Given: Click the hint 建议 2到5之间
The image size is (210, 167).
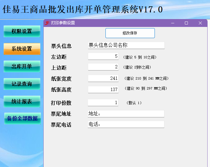Looking at the screenshot, I should click(x=137, y=67).
